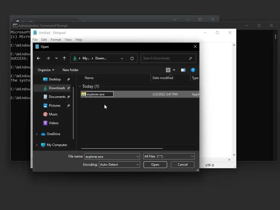Viewport: 280px width, 210px height.
Task: Select Documents in navigation pane
Action: [x=57, y=97]
